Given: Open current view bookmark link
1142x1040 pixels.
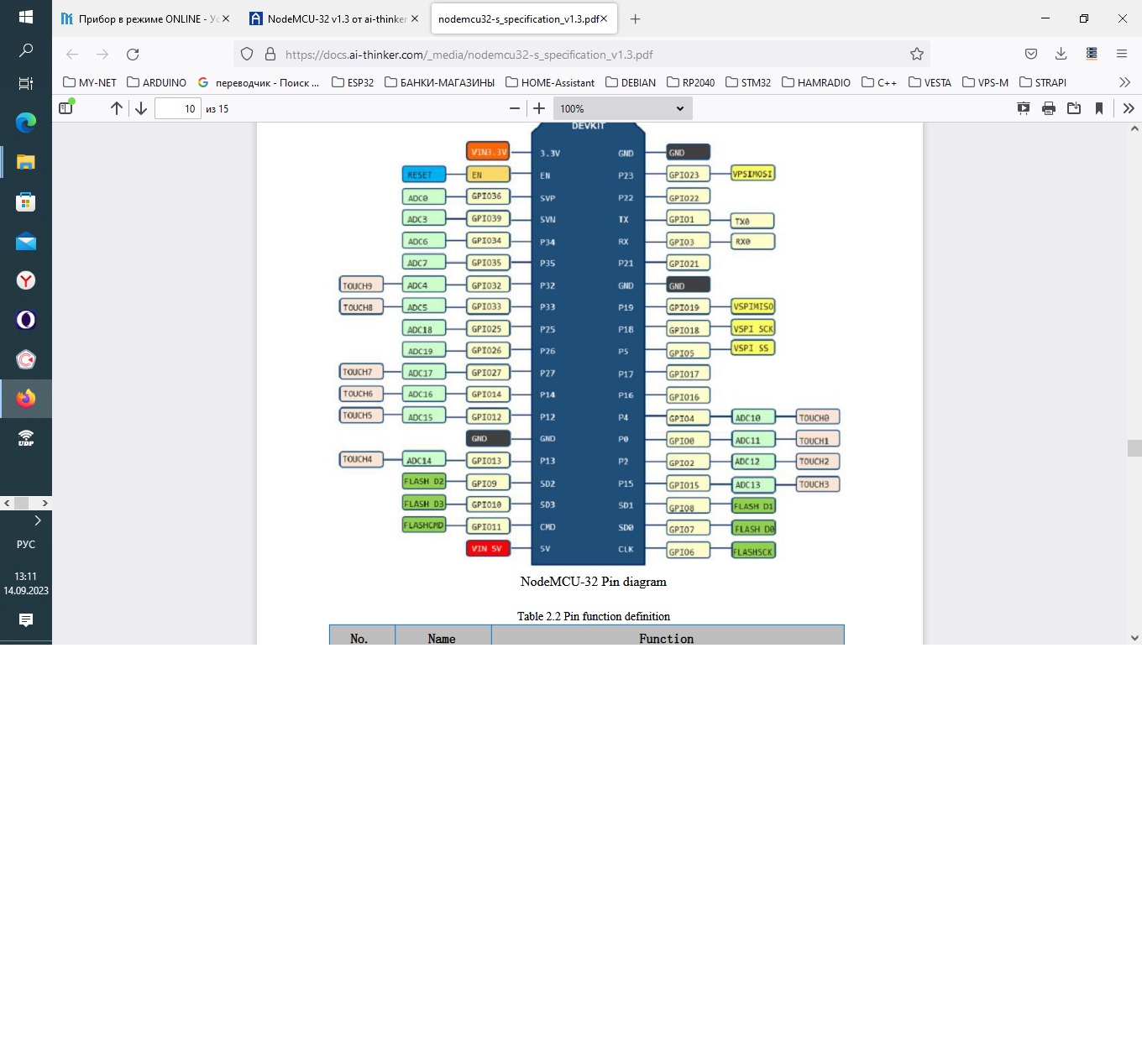Looking at the screenshot, I should click(1099, 108).
